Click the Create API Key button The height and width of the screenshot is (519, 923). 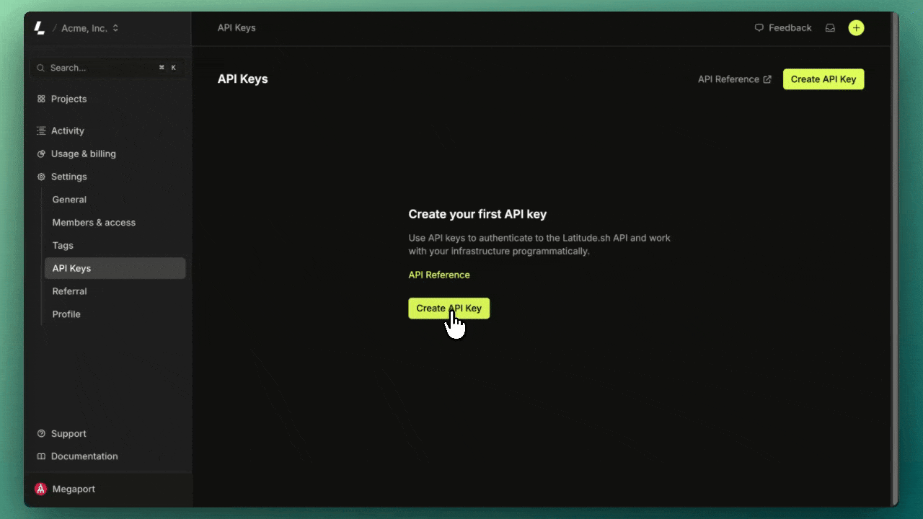[x=823, y=79]
